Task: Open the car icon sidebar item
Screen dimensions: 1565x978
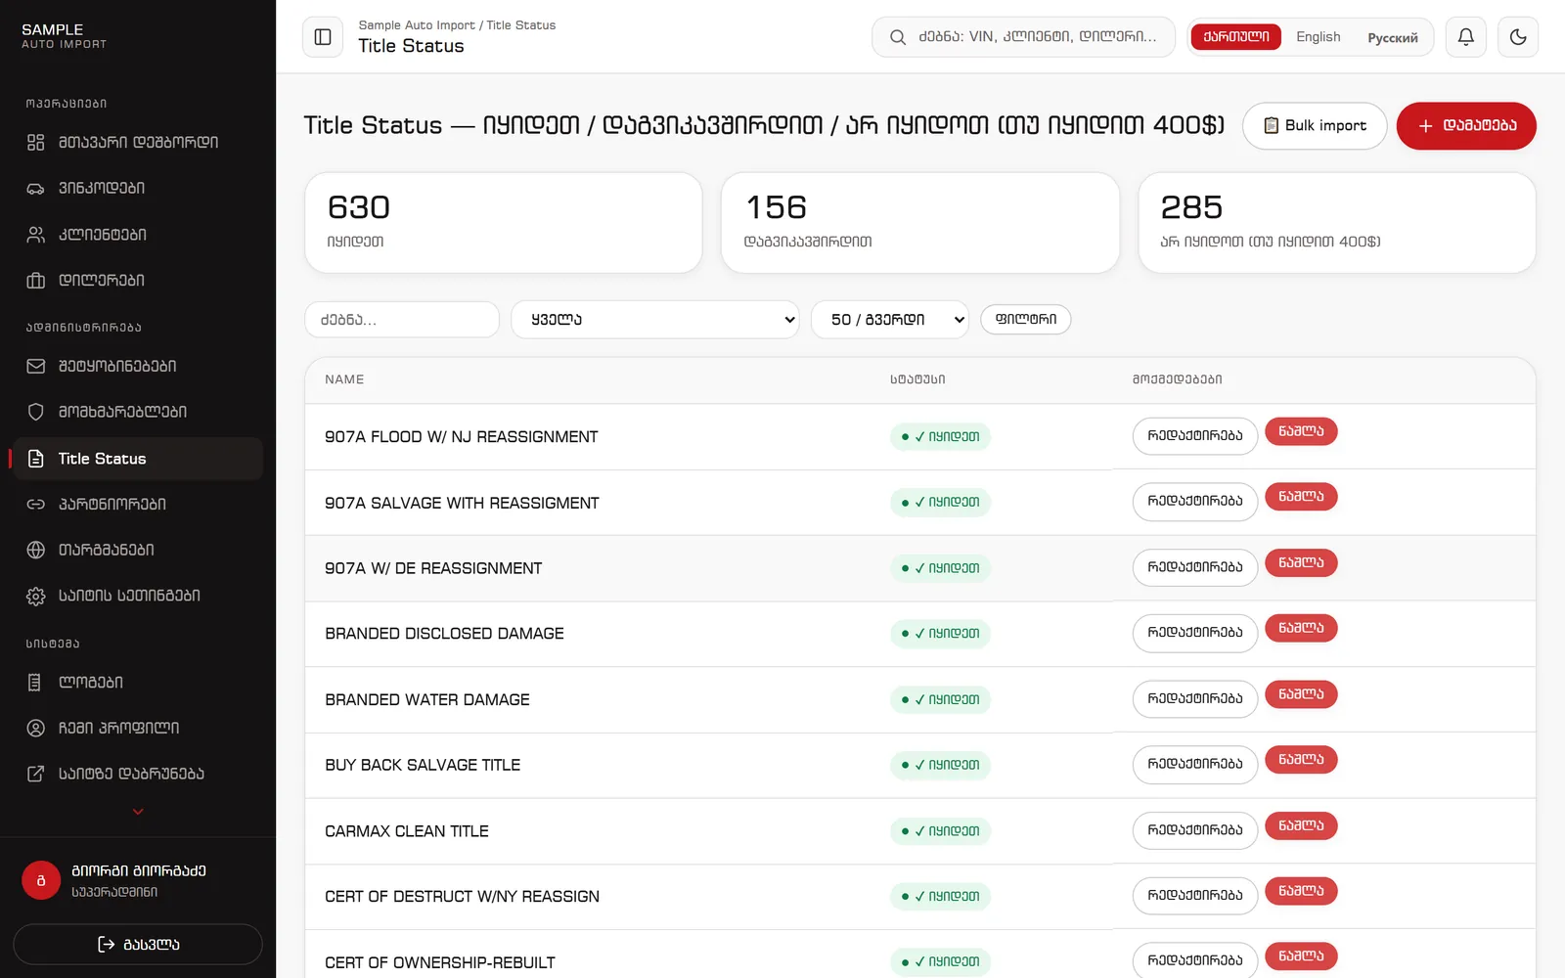Action: point(35,188)
